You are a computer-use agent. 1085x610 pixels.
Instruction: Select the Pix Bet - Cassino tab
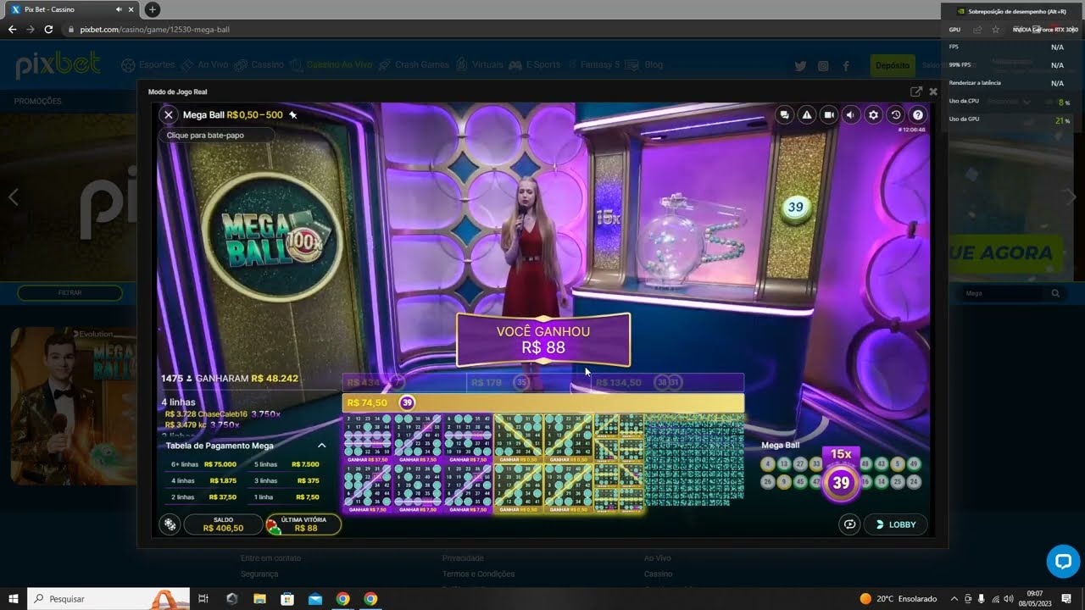click(71, 9)
